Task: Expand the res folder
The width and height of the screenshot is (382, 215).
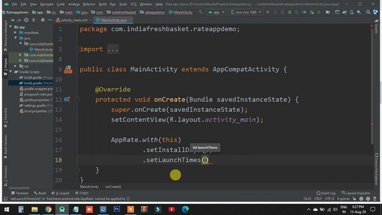Action: pyautogui.click(x=16, y=66)
